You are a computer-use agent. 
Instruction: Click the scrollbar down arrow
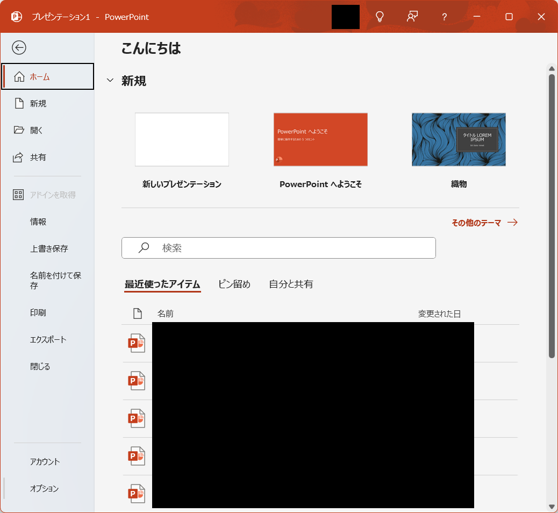552,507
